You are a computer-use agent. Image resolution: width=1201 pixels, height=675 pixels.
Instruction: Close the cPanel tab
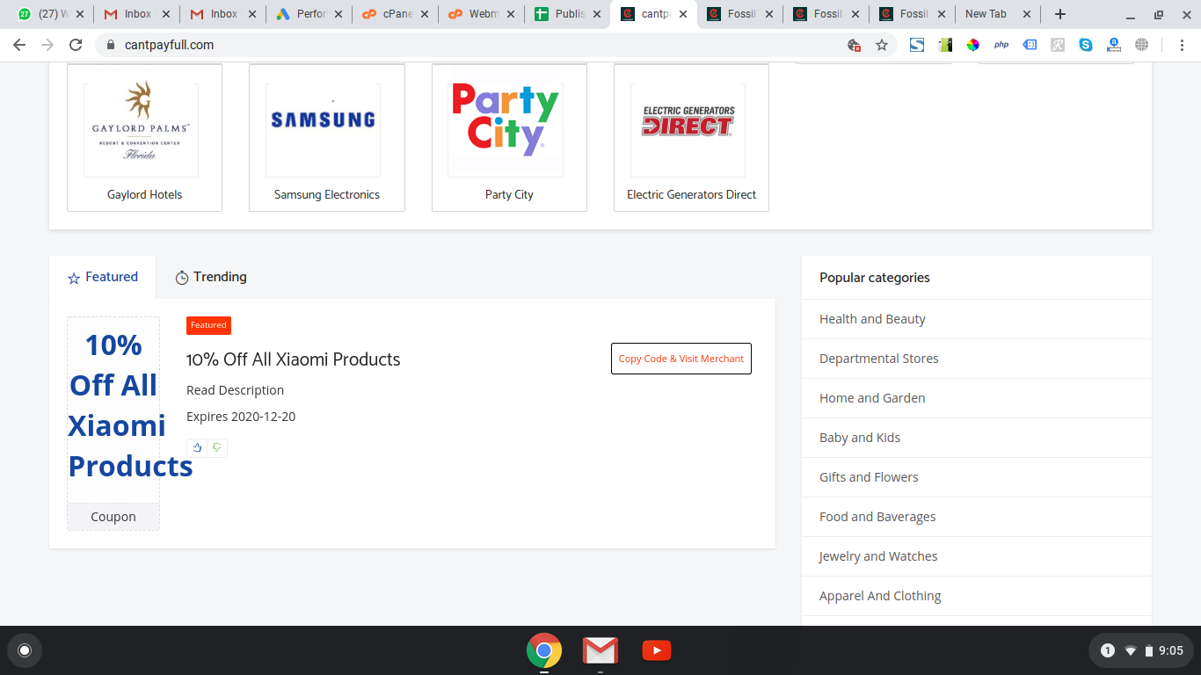425,14
